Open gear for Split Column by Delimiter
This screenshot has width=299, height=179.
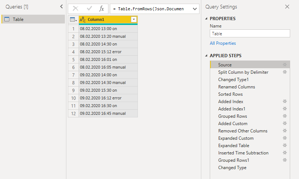tap(285, 72)
